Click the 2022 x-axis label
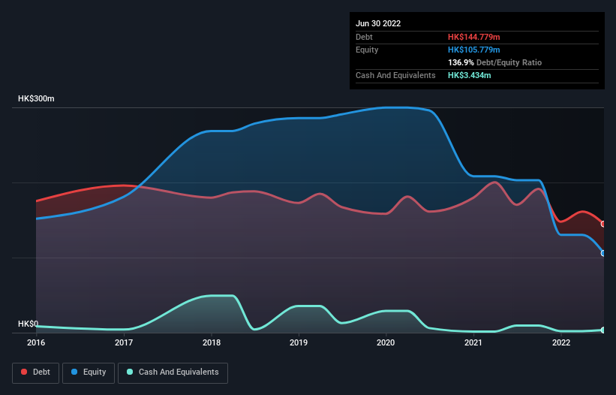The width and height of the screenshot is (616, 395). (561, 342)
